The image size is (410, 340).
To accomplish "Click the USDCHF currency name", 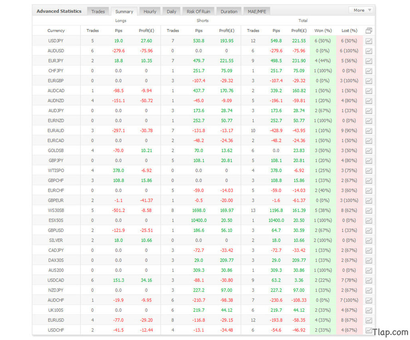I will pyautogui.click(x=56, y=330).
